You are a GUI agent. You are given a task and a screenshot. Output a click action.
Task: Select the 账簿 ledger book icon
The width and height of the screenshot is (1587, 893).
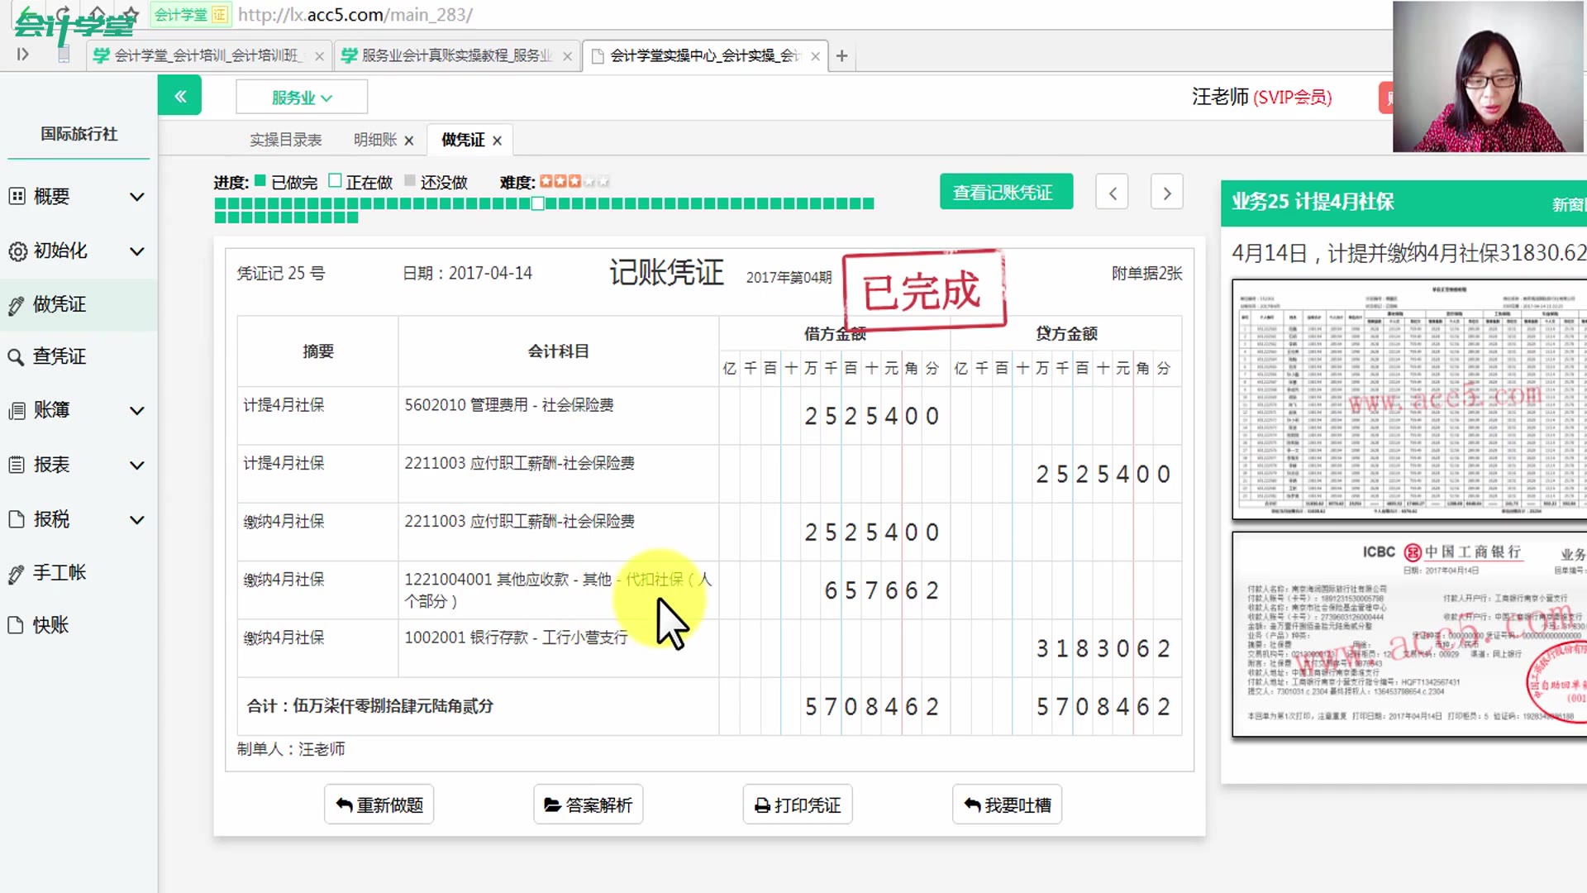tap(18, 411)
